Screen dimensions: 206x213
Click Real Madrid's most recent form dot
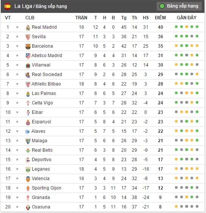tap(197, 27)
